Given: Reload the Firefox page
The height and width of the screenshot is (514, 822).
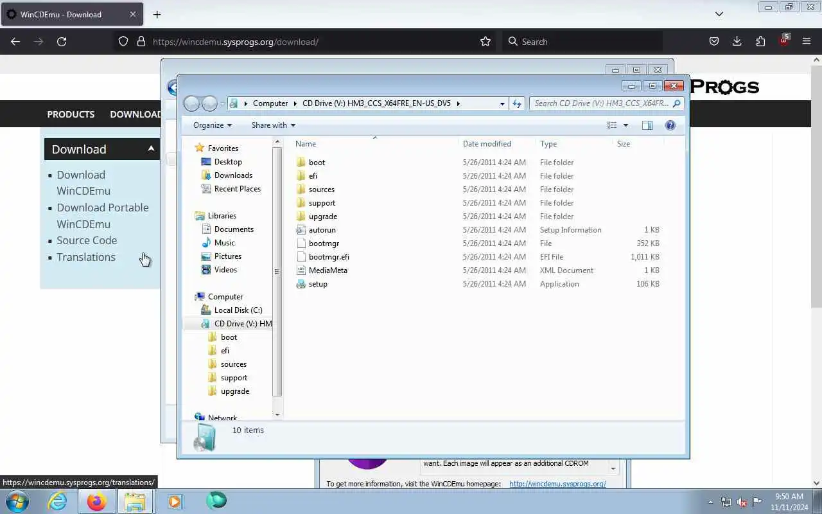Looking at the screenshot, I should [62, 42].
